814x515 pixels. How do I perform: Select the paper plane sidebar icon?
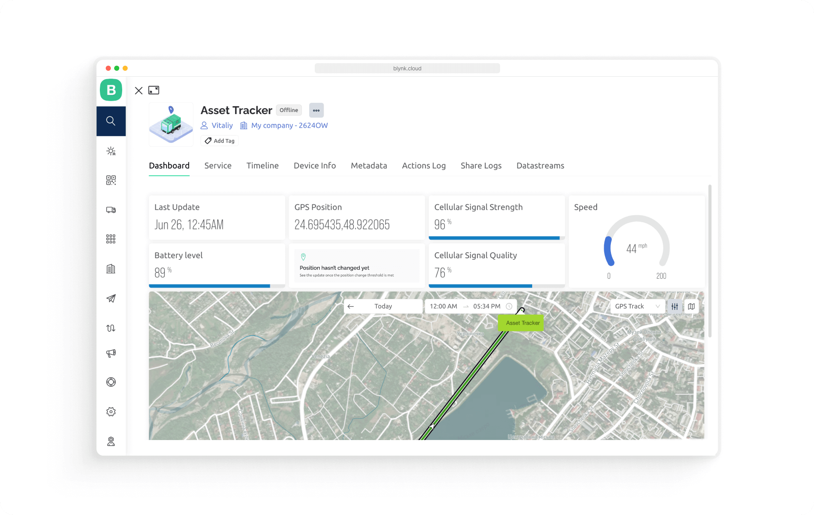[111, 299]
